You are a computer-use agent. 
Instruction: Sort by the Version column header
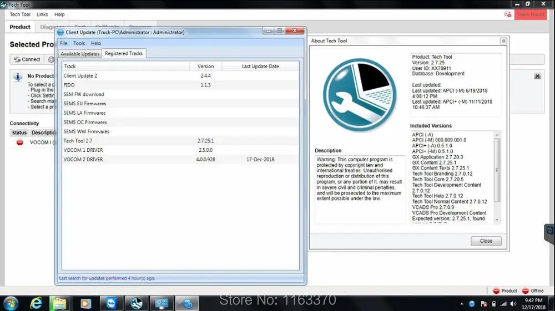(206, 66)
